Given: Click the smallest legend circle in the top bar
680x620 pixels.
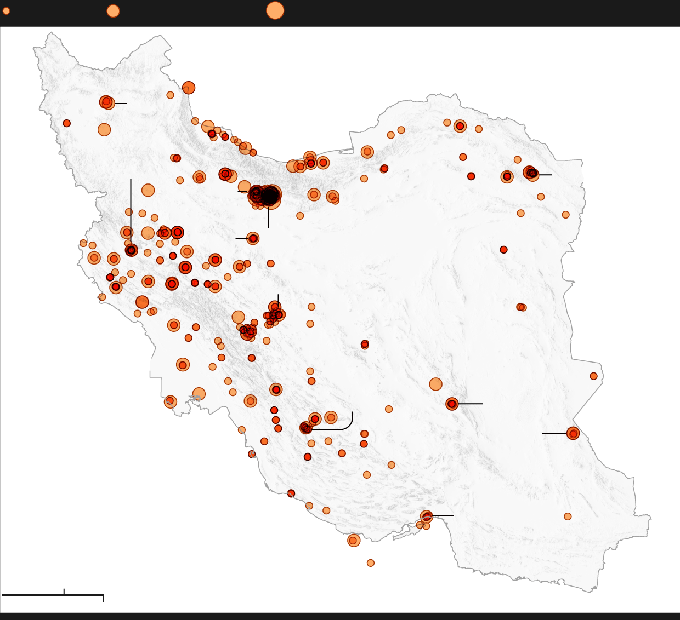Looking at the screenshot, I should [x=6, y=11].
